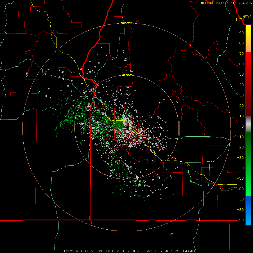The width and height of the screenshot is (253, 253).
Task: Click the 70 value on the velocity scale
Action: pos(241,54)
